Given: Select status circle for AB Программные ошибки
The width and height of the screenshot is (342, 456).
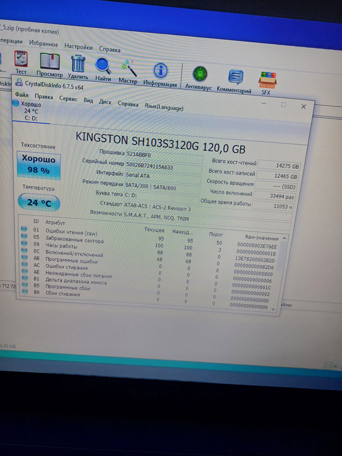Looking at the screenshot, I should click(25, 257).
